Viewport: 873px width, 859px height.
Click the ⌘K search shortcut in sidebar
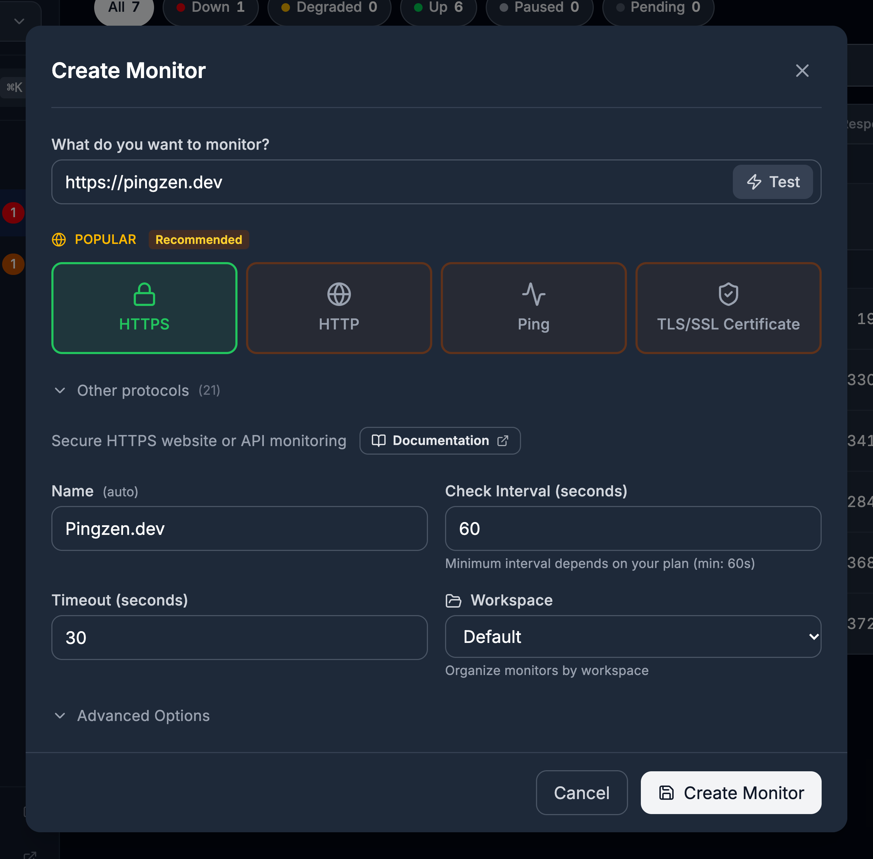click(14, 87)
